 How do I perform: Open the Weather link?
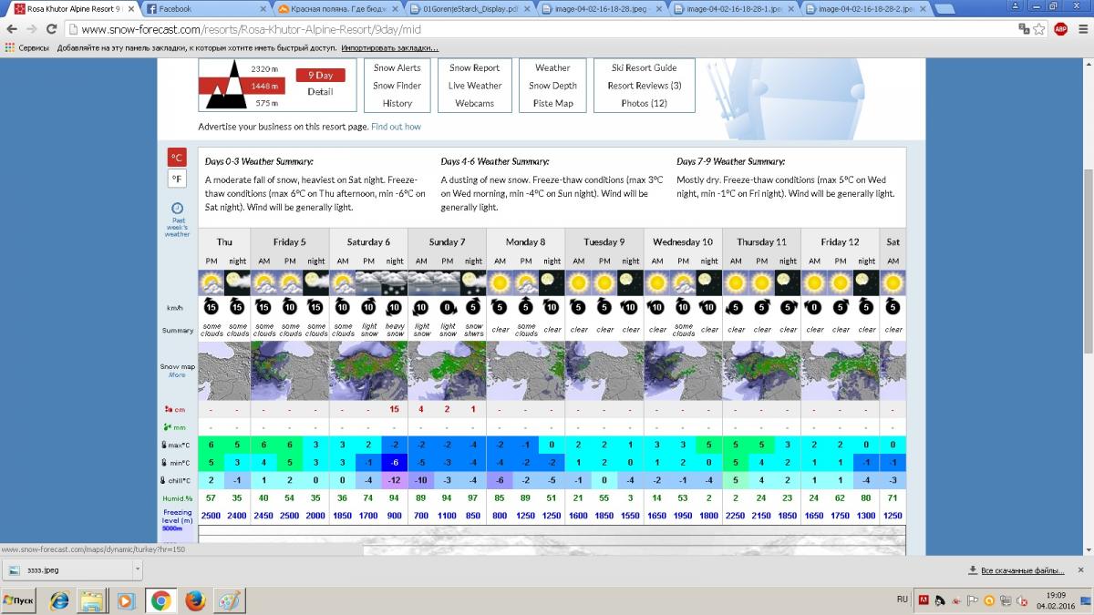pos(552,67)
